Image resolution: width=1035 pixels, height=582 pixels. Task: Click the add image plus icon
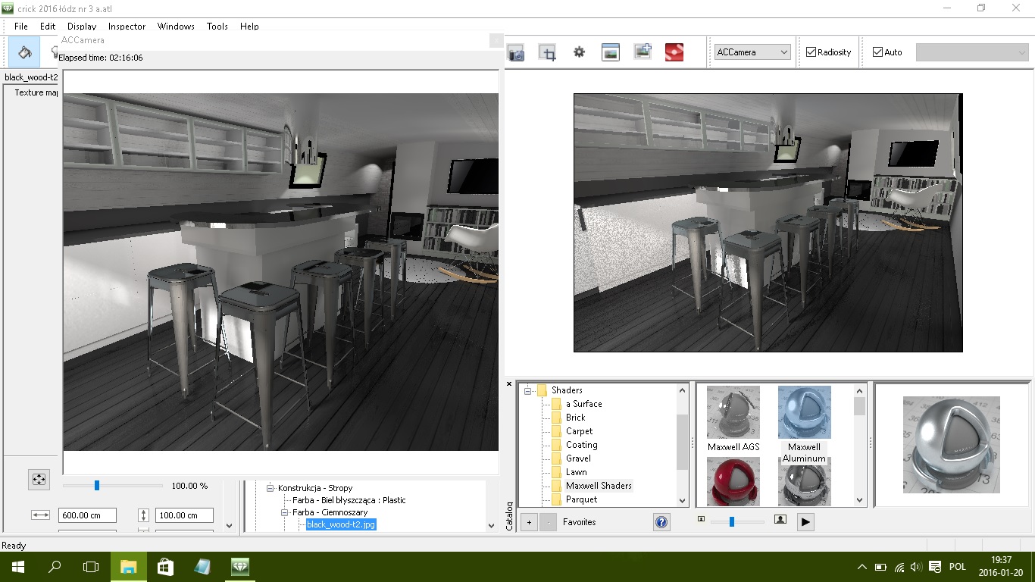tap(643, 52)
